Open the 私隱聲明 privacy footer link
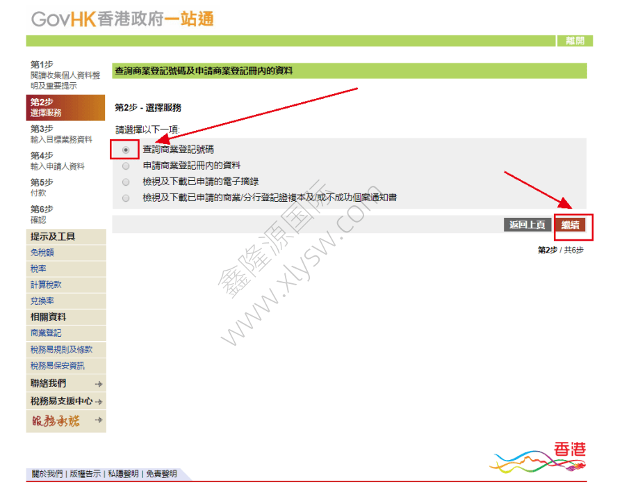The image size is (631, 501). [x=123, y=474]
